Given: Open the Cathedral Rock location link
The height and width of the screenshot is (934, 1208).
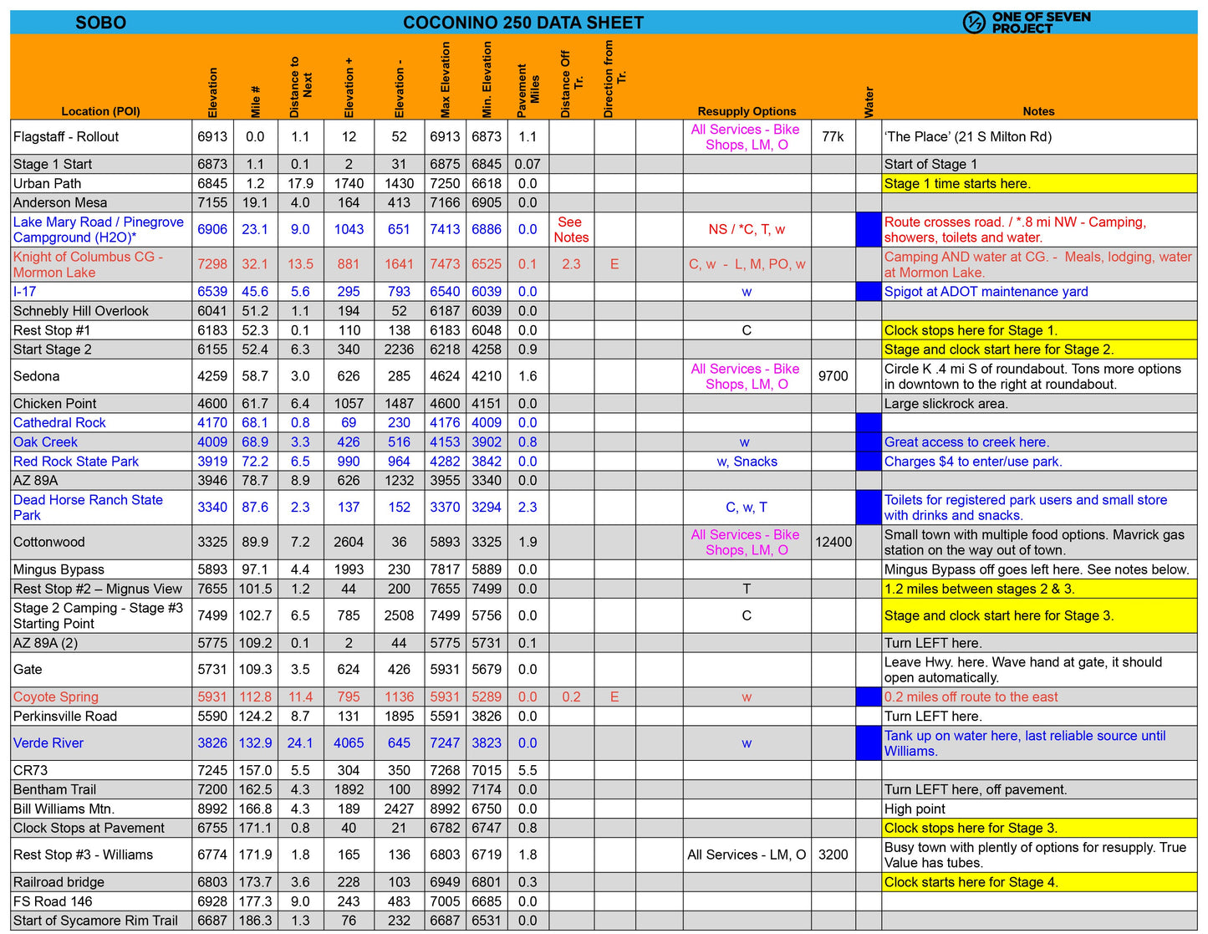Looking at the screenshot, I should pyautogui.click(x=59, y=422).
